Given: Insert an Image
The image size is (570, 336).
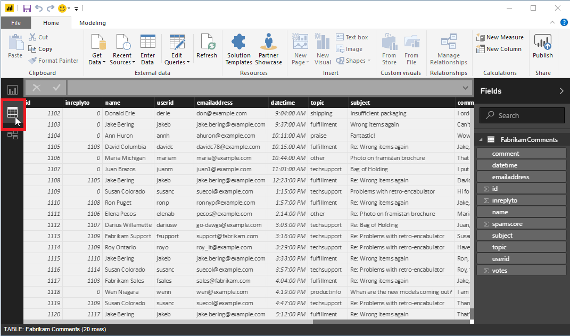Looking at the screenshot, I should pos(353,48).
